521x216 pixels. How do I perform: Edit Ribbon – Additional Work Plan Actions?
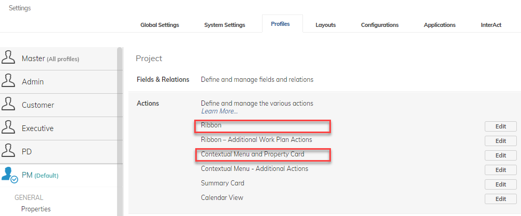(500, 141)
